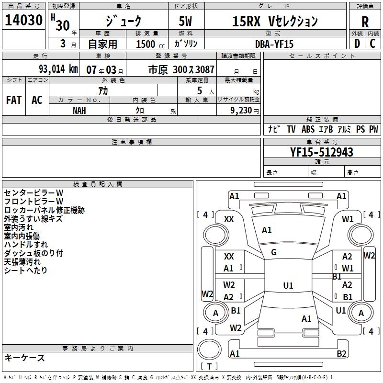Click the first registration year H30

point(61,23)
